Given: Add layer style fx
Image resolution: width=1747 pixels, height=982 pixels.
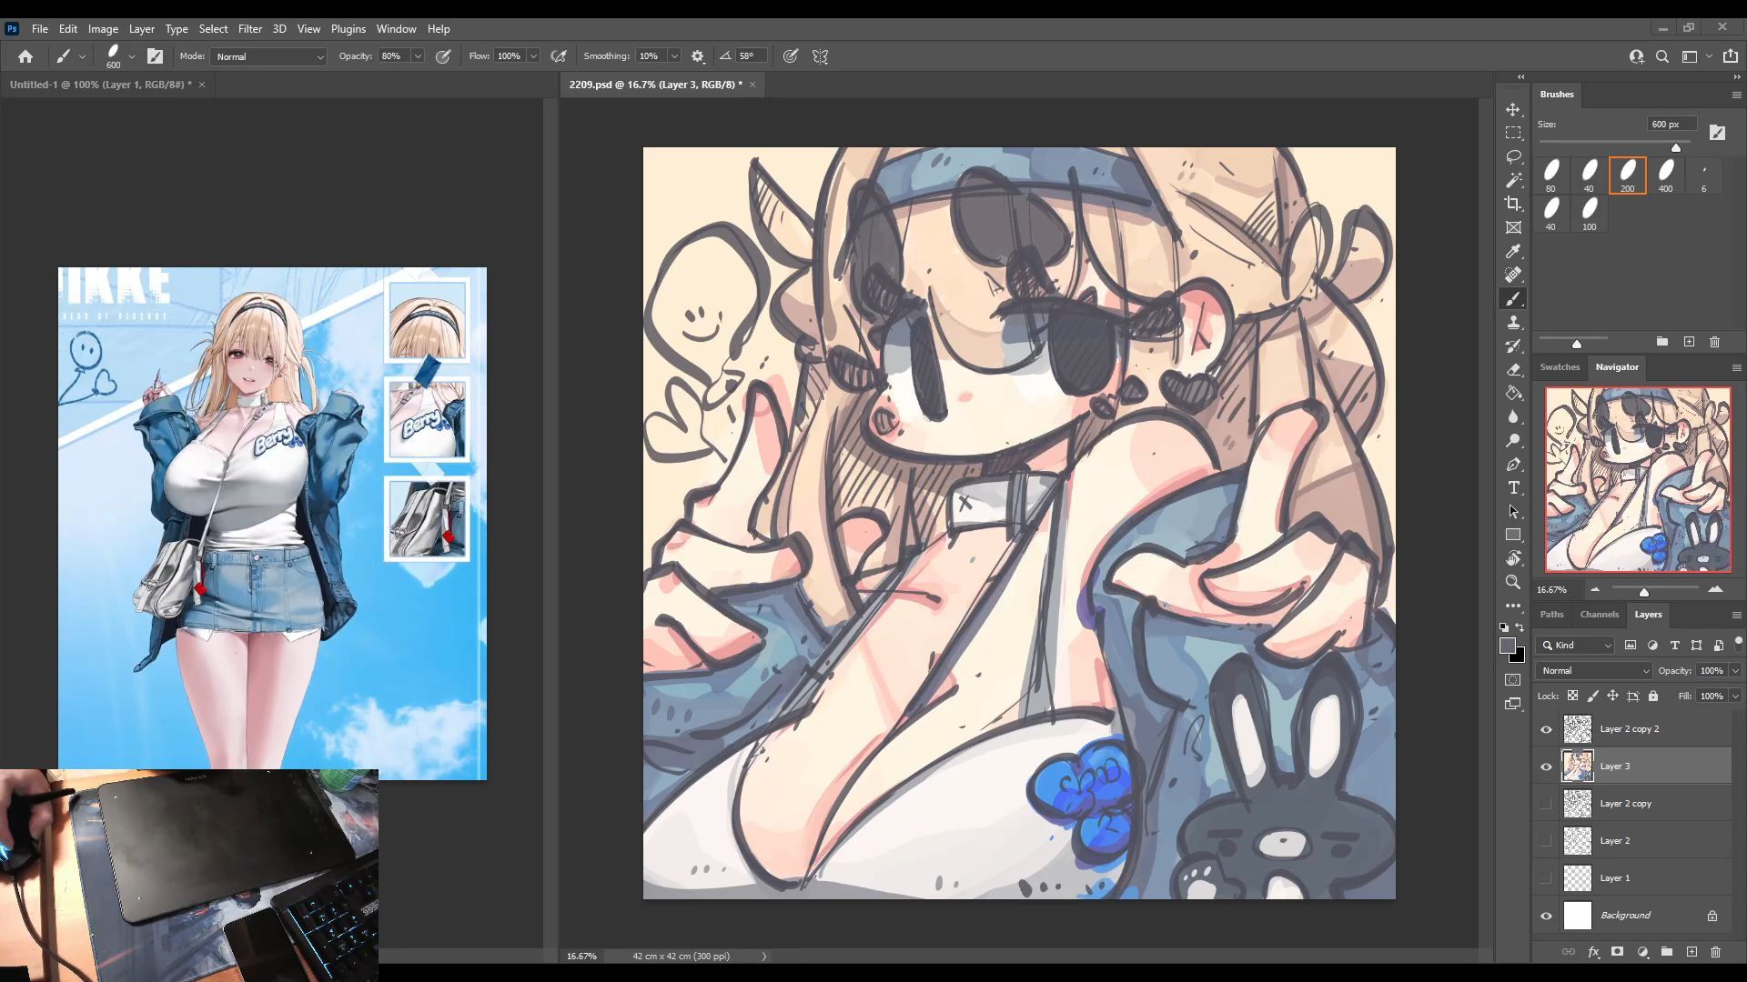Looking at the screenshot, I should 1593,952.
